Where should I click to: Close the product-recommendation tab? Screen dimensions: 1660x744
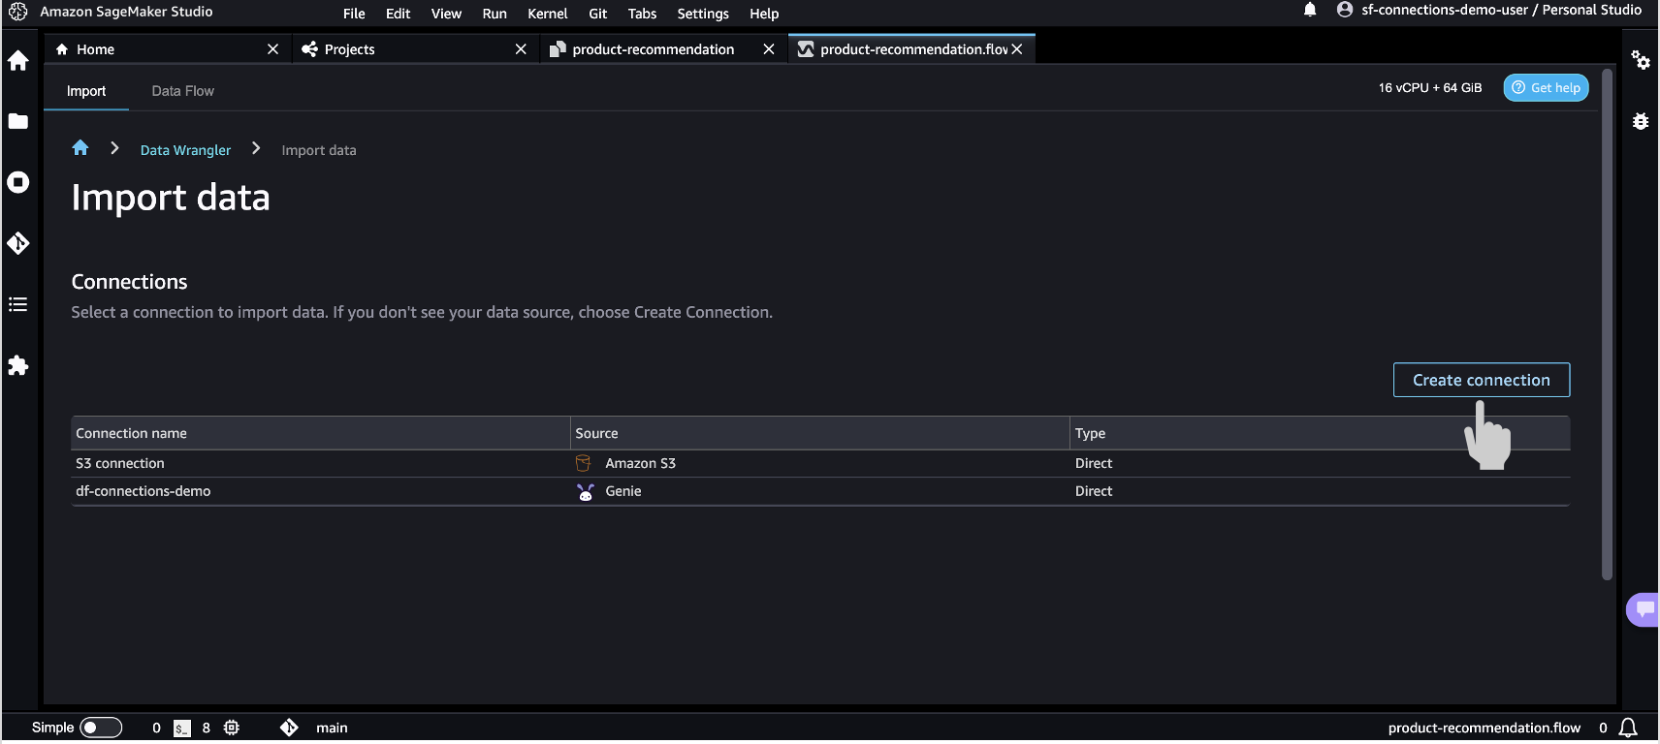click(x=769, y=49)
